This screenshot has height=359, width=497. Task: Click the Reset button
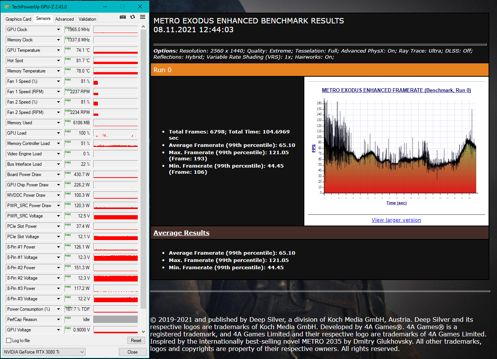coord(136,341)
